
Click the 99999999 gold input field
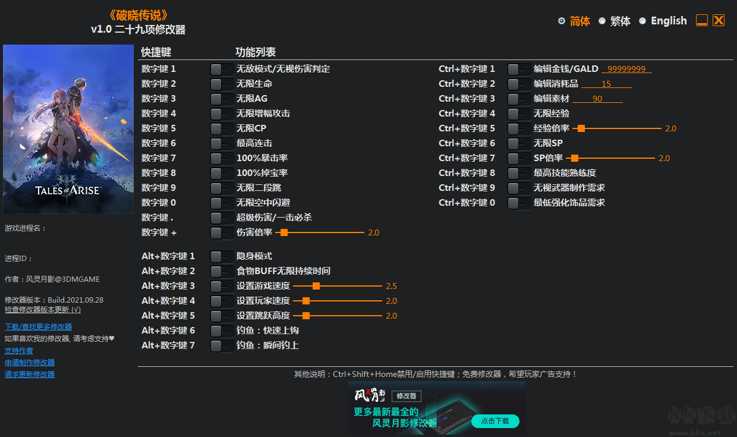(626, 68)
